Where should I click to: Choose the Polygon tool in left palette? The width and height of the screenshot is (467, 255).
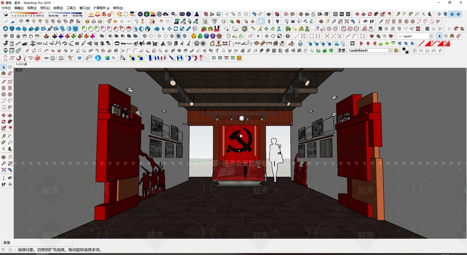(x=10, y=94)
